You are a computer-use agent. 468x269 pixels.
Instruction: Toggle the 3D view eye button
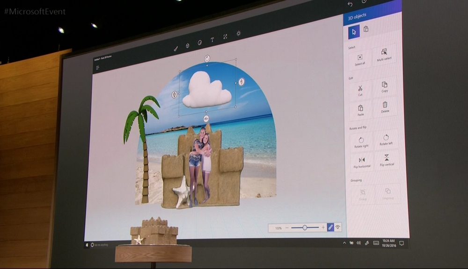pos(337,227)
